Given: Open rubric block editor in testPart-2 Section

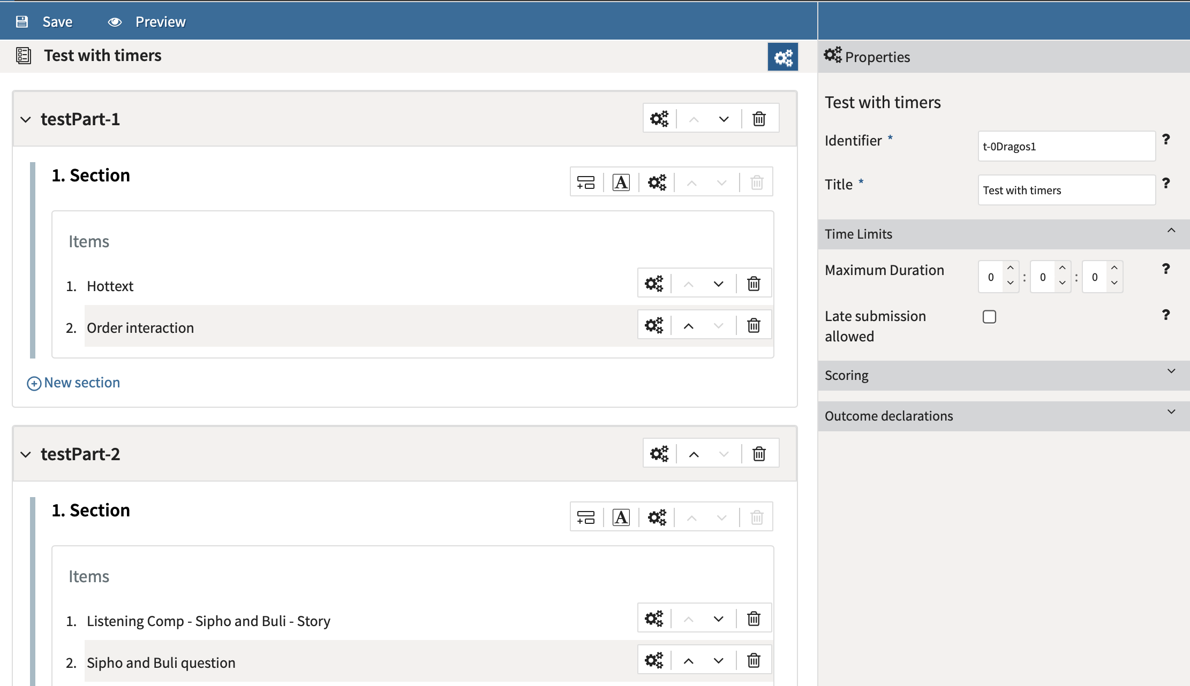Looking at the screenshot, I should [621, 517].
